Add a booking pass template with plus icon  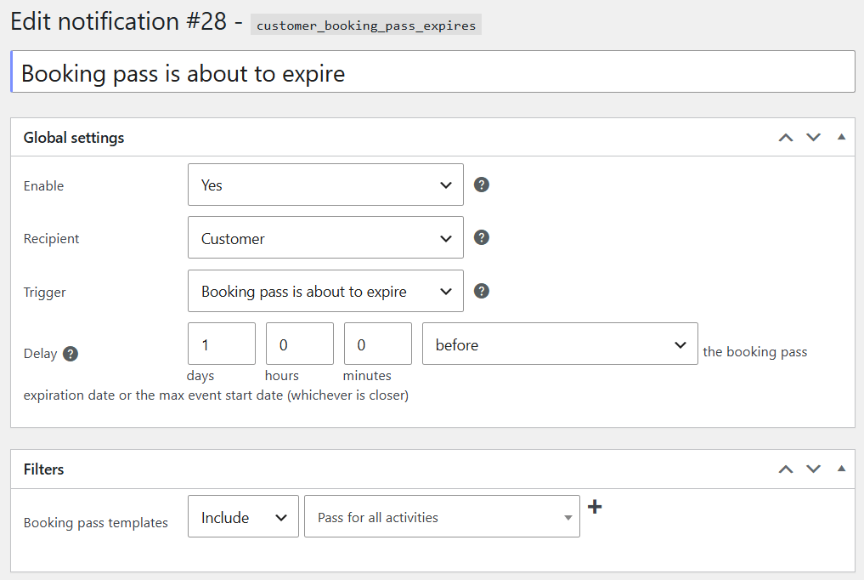(595, 507)
